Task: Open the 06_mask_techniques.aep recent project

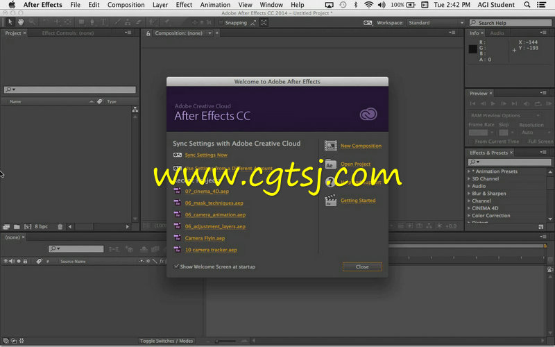Action: [214, 203]
